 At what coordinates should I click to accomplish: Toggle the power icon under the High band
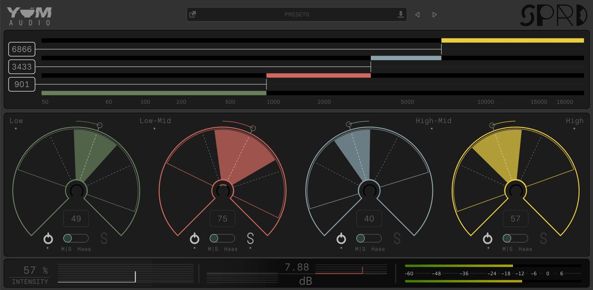tap(487, 238)
